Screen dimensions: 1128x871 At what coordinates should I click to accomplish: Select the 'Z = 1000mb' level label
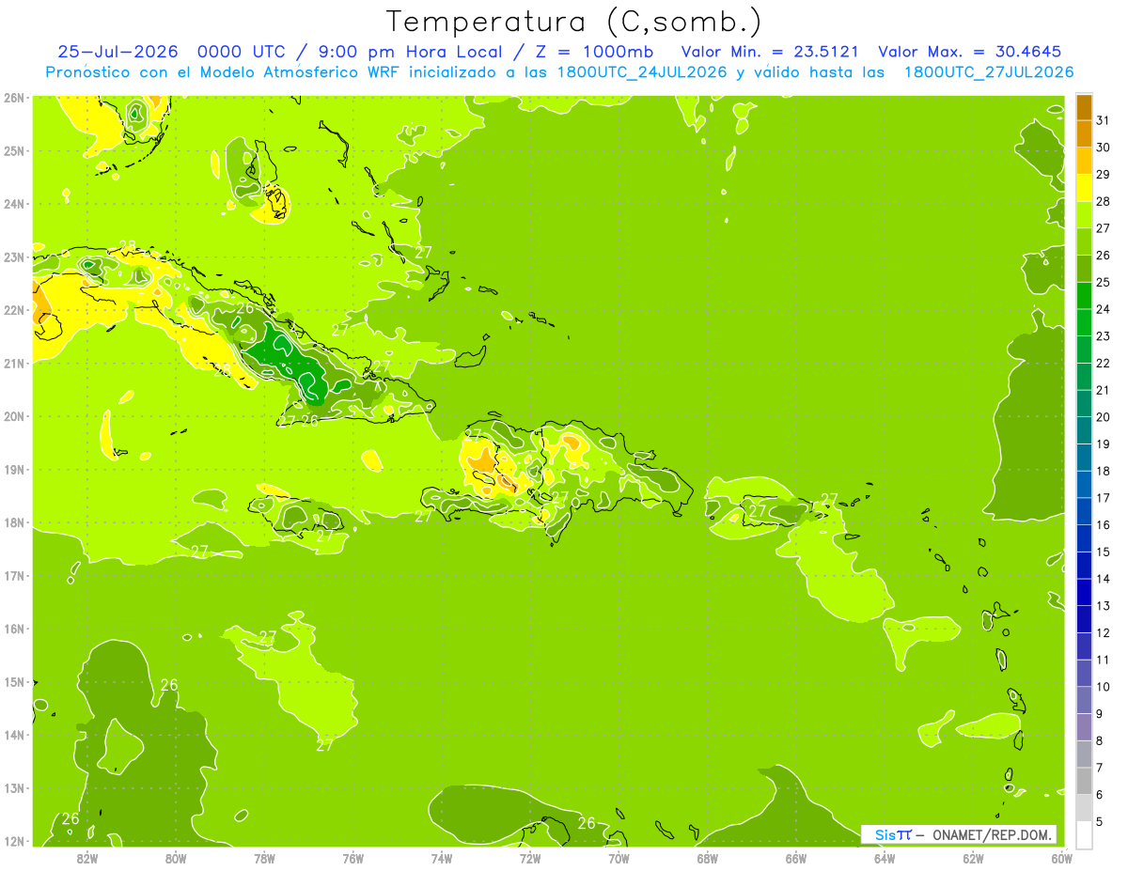[597, 52]
